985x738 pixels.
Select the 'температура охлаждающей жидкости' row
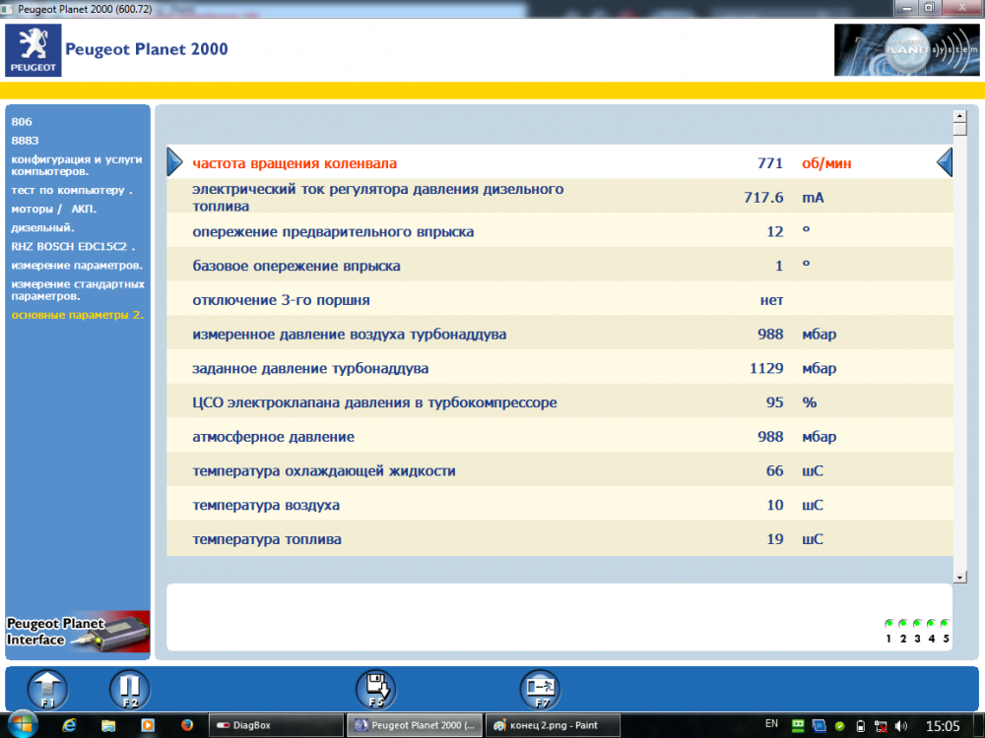tap(324, 471)
